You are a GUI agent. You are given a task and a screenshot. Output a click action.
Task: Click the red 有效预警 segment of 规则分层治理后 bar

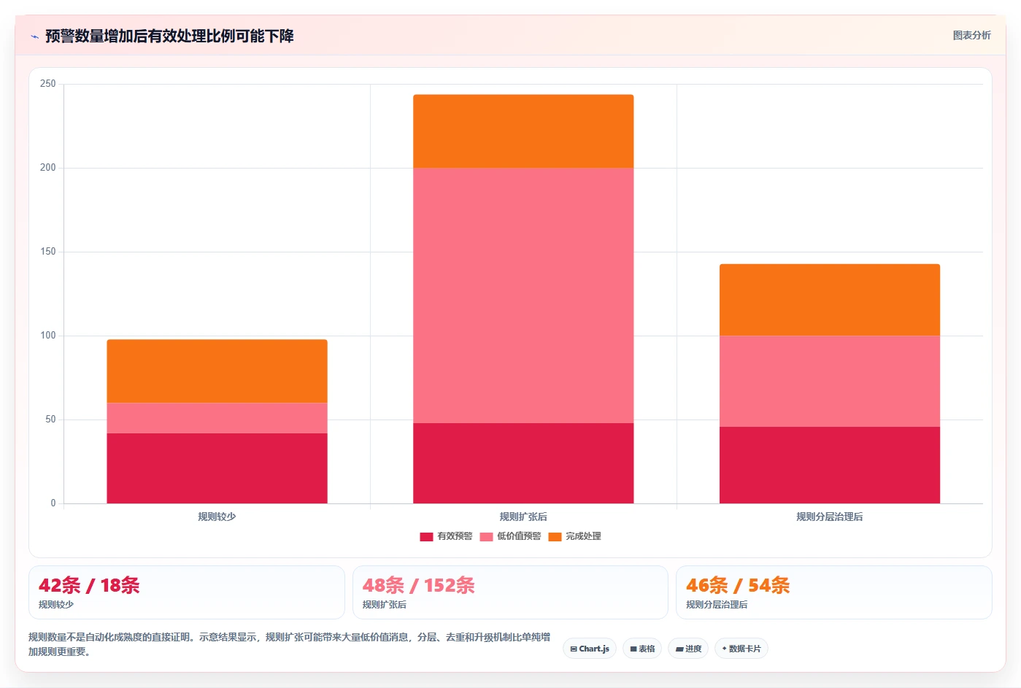pos(830,465)
